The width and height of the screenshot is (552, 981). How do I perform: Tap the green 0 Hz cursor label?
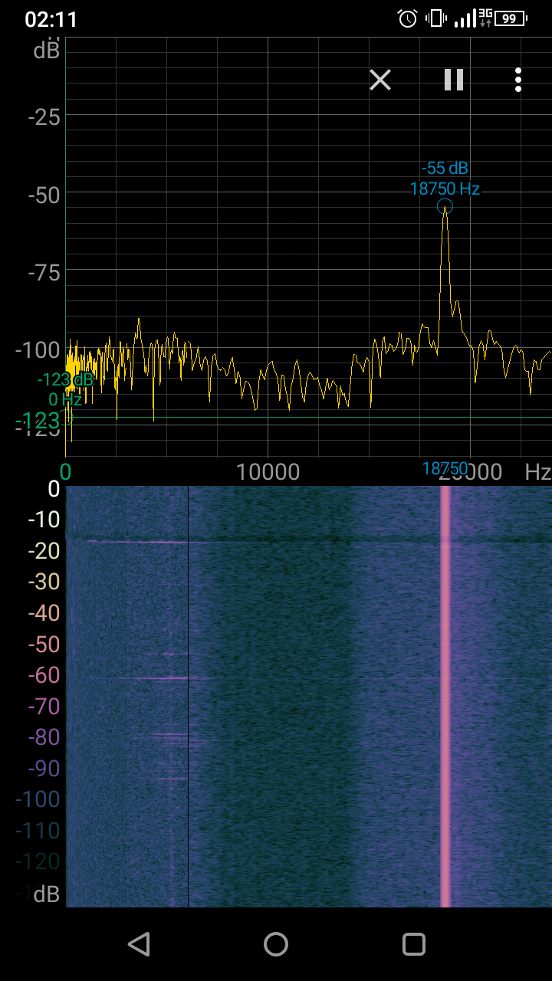click(x=65, y=399)
